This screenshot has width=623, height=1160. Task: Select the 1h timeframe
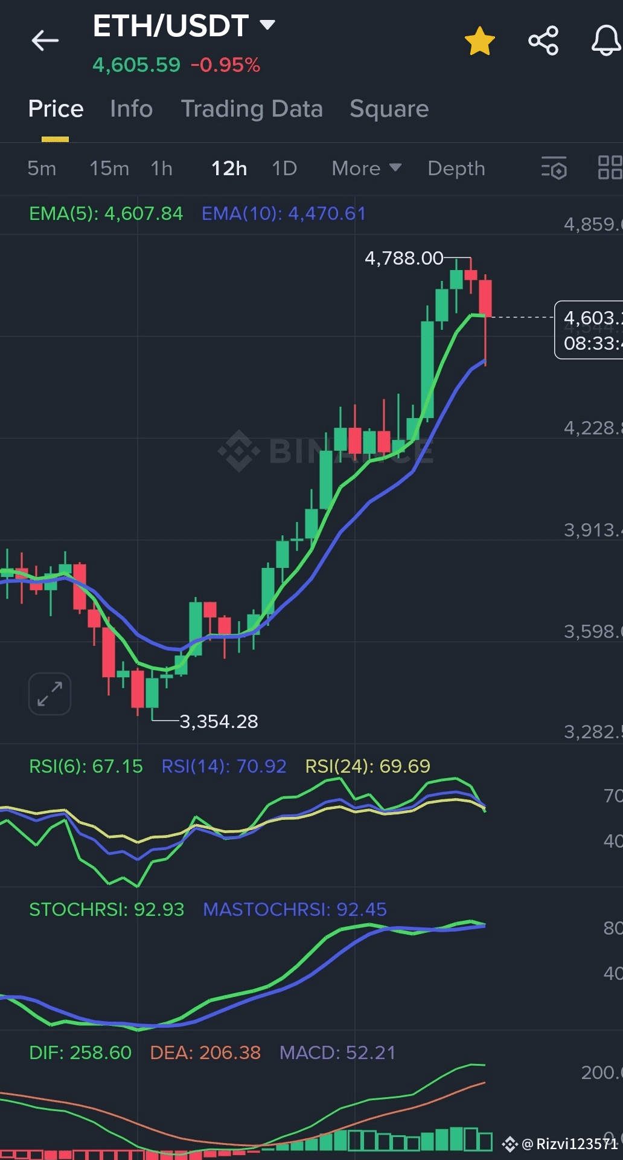coord(162,169)
